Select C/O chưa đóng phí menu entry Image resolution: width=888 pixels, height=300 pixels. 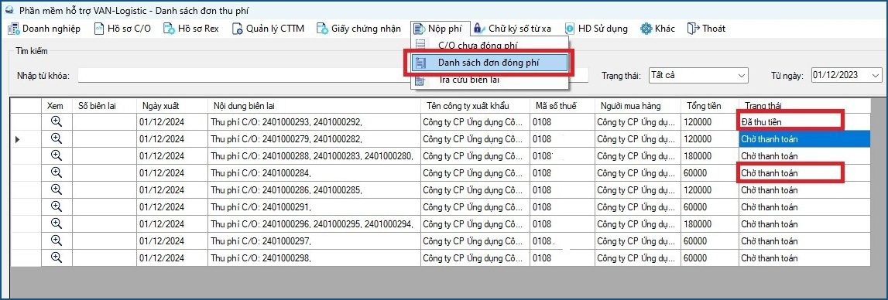coord(489,46)
